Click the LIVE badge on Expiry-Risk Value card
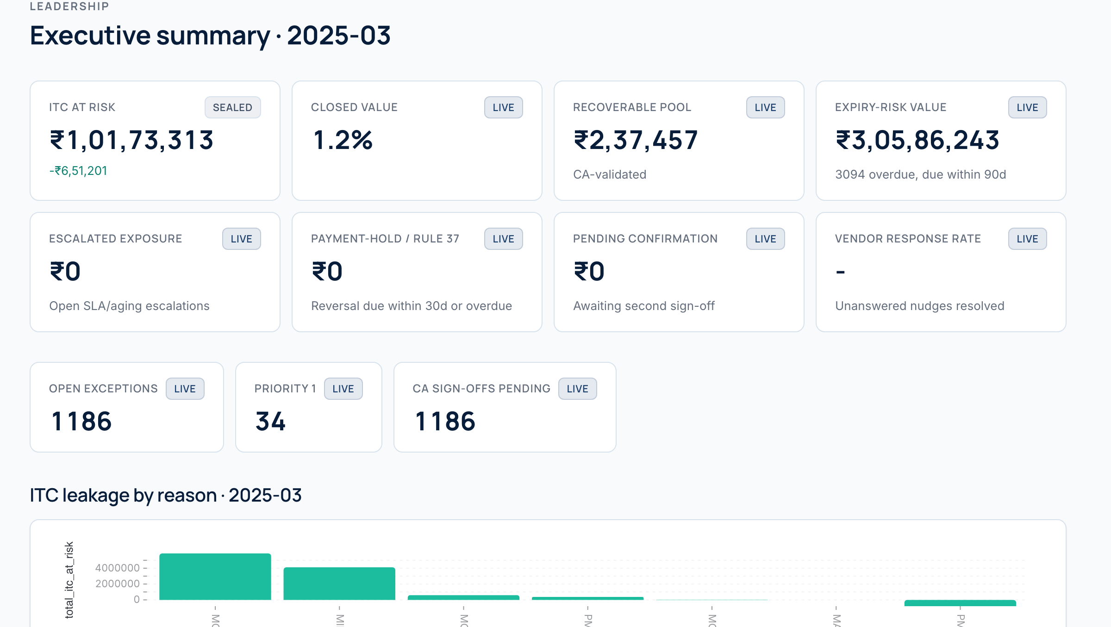 click(x=1027, y=107)
